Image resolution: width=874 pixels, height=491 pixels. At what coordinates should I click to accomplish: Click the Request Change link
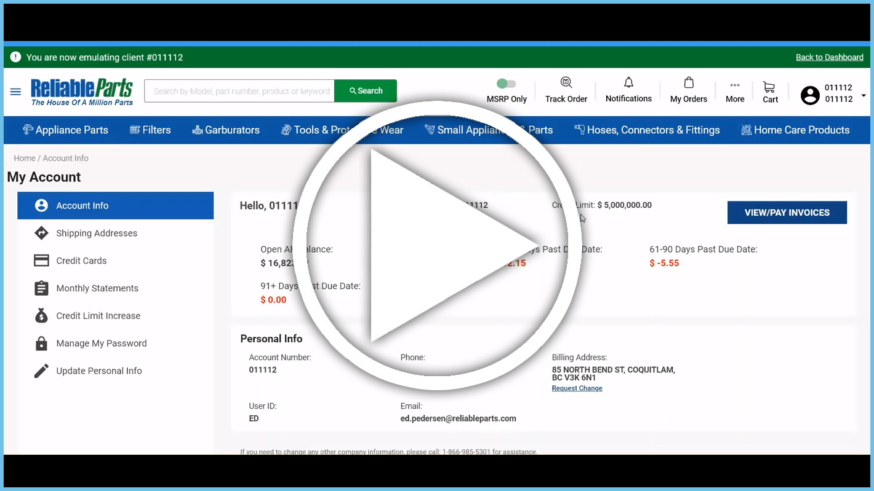click(577, 388)
